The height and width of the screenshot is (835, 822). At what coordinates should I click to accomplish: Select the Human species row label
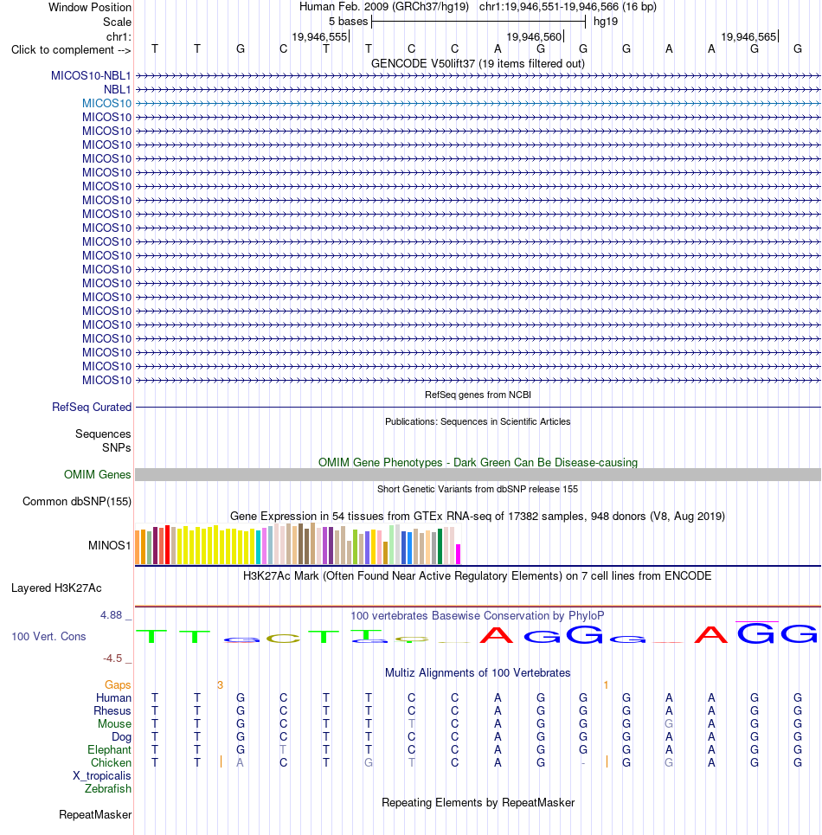[x=113, y=697]
